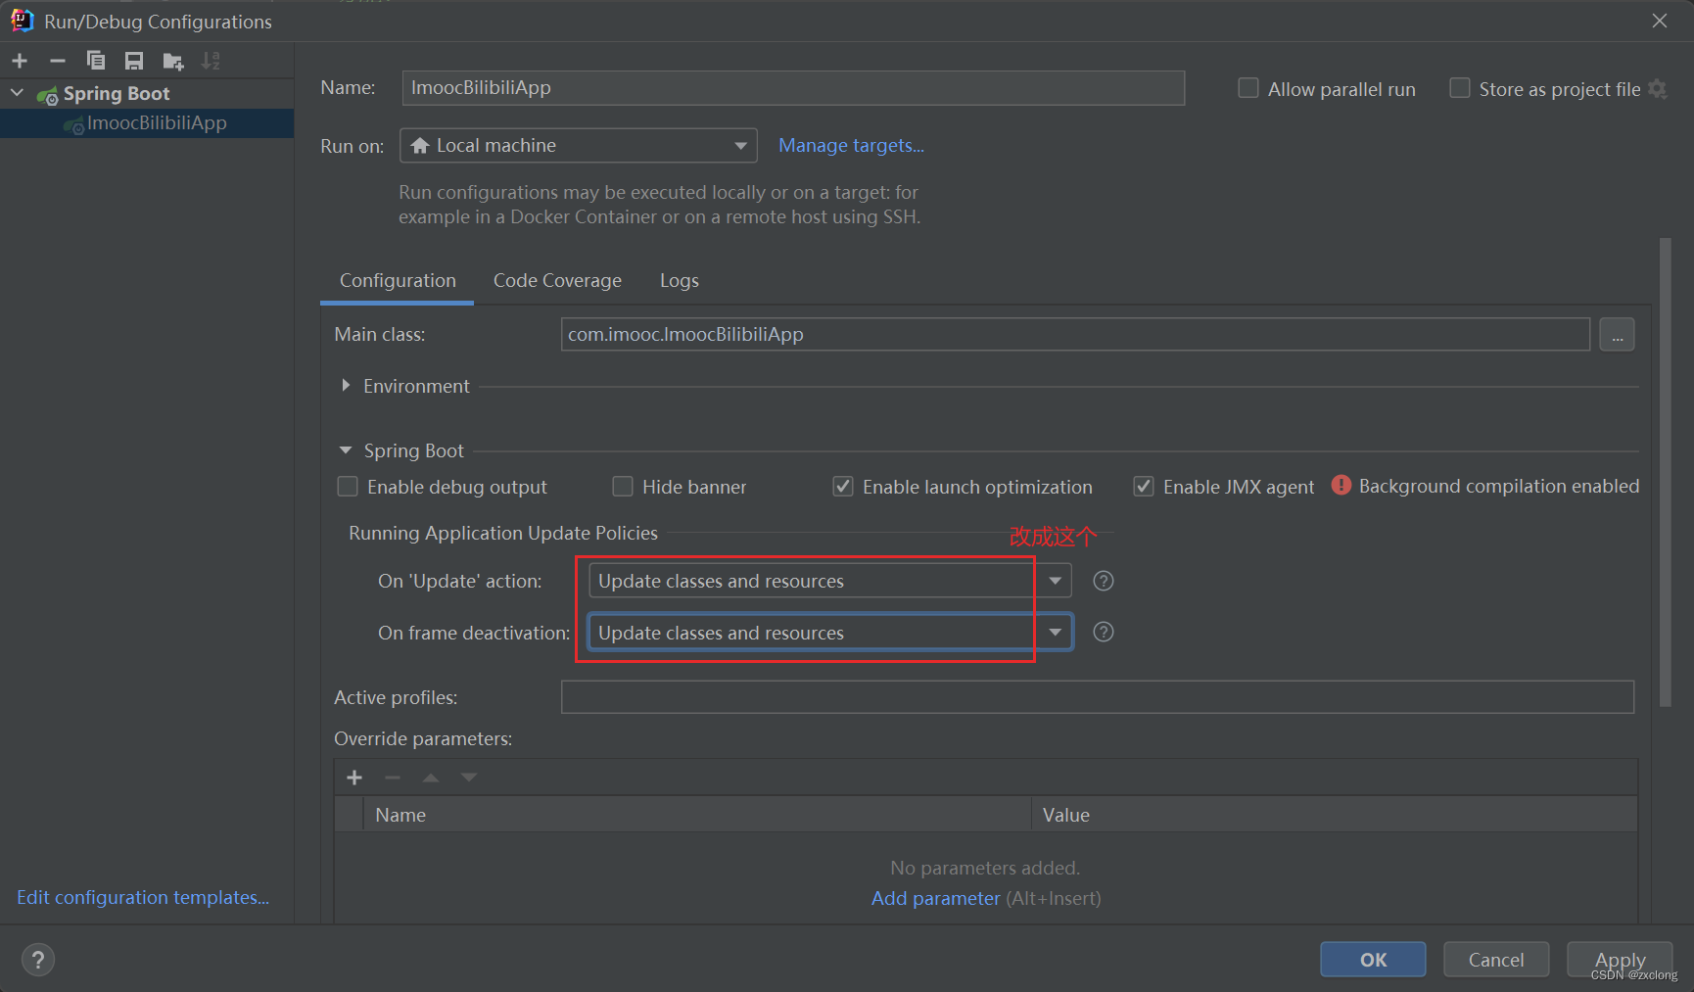The width and height of the screenshot is (1694, 992).
Task: Check Hide banner
Action: (x=623, y=487)
